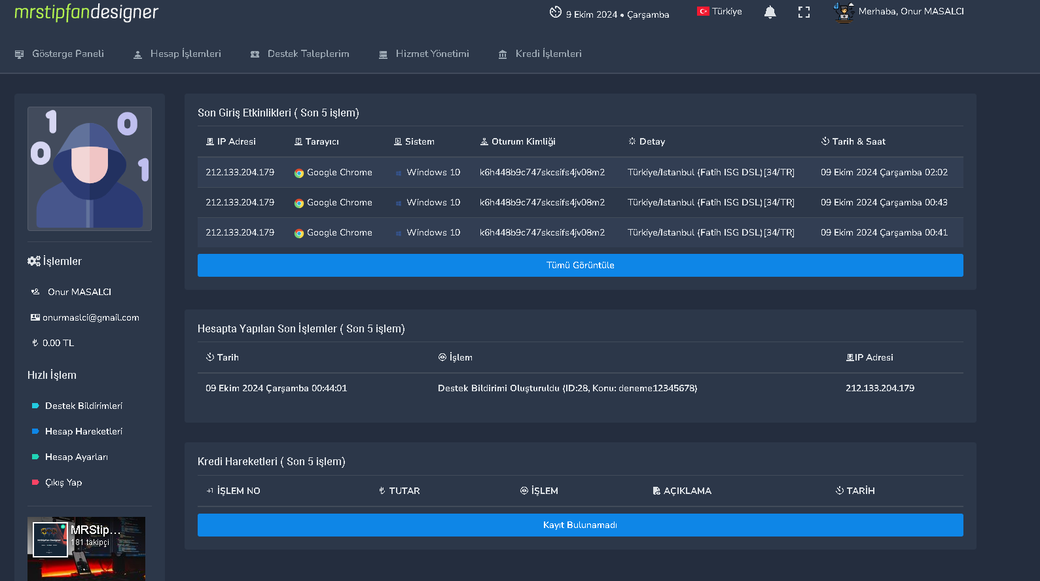Click the Türkiye language label
Viewport: 1040px width, 581px height.
click(727, 11)
